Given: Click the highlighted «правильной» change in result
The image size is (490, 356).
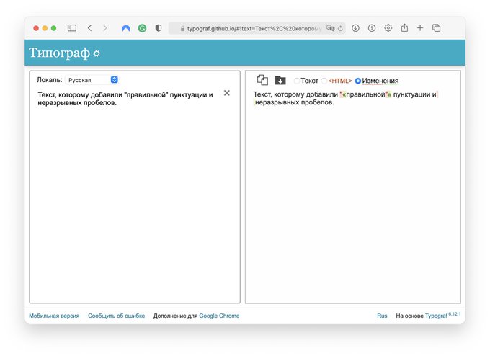Looking at the screenshot, I should coord(365,94).
